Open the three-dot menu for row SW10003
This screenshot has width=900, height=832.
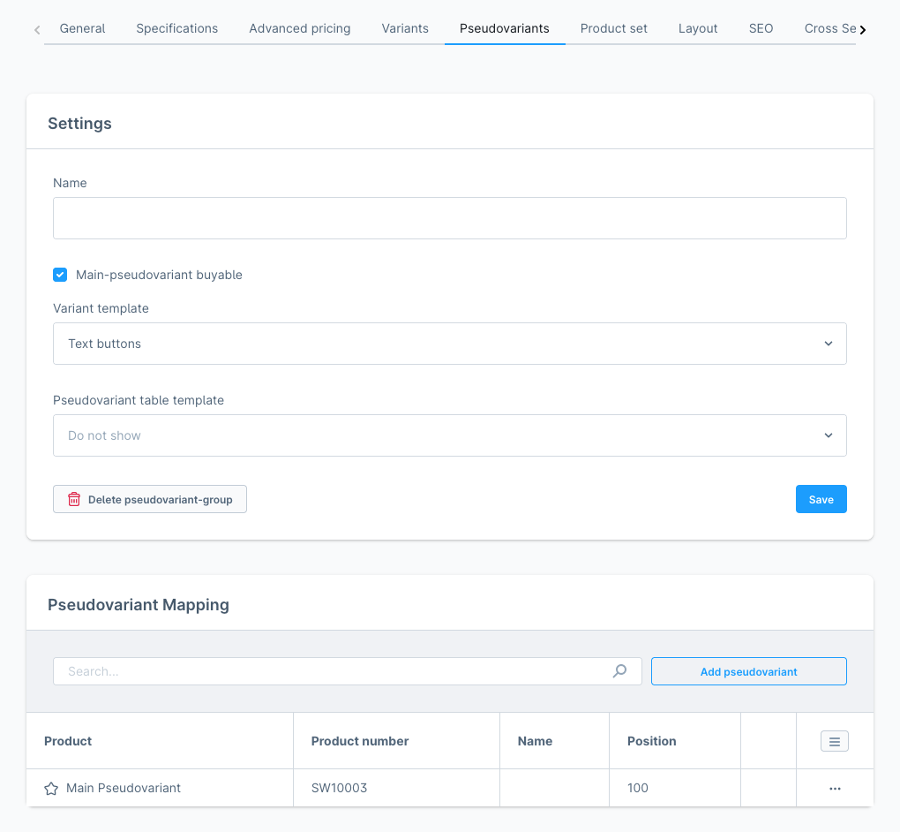pos(835,789)
